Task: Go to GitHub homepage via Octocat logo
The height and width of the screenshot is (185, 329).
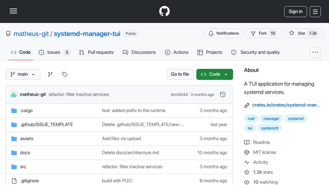Action: pos(164,11)
